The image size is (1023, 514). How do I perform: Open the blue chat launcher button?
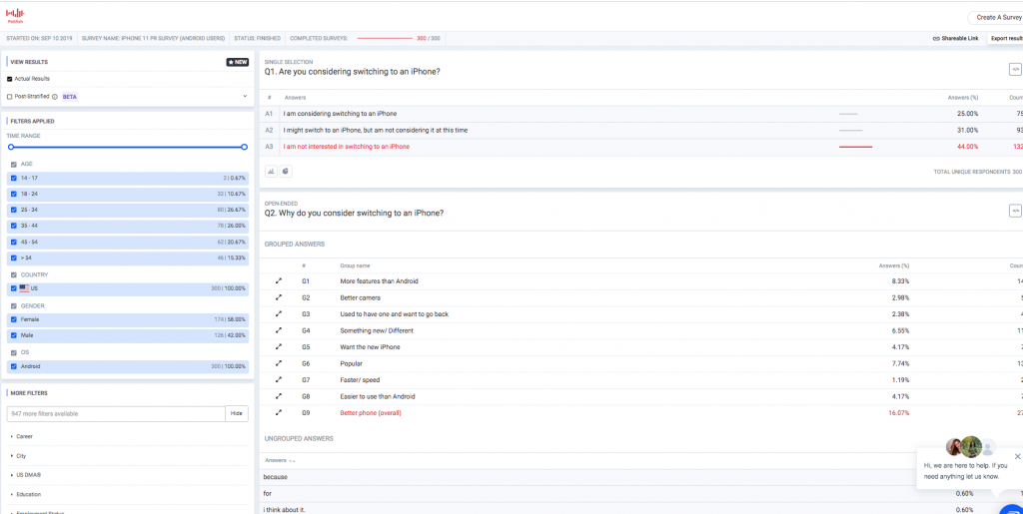coord(1012,509)
